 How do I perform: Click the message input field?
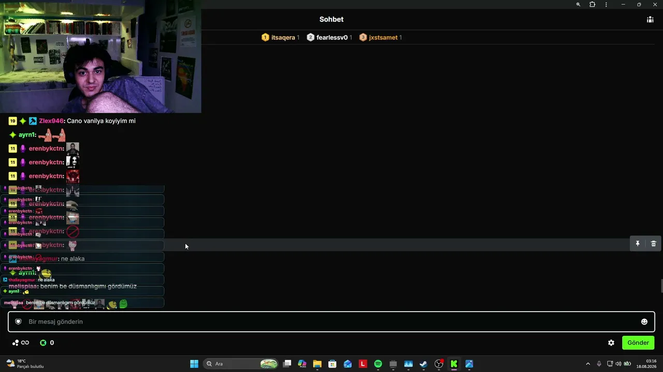pyautogui.click(x=331, y=322)
